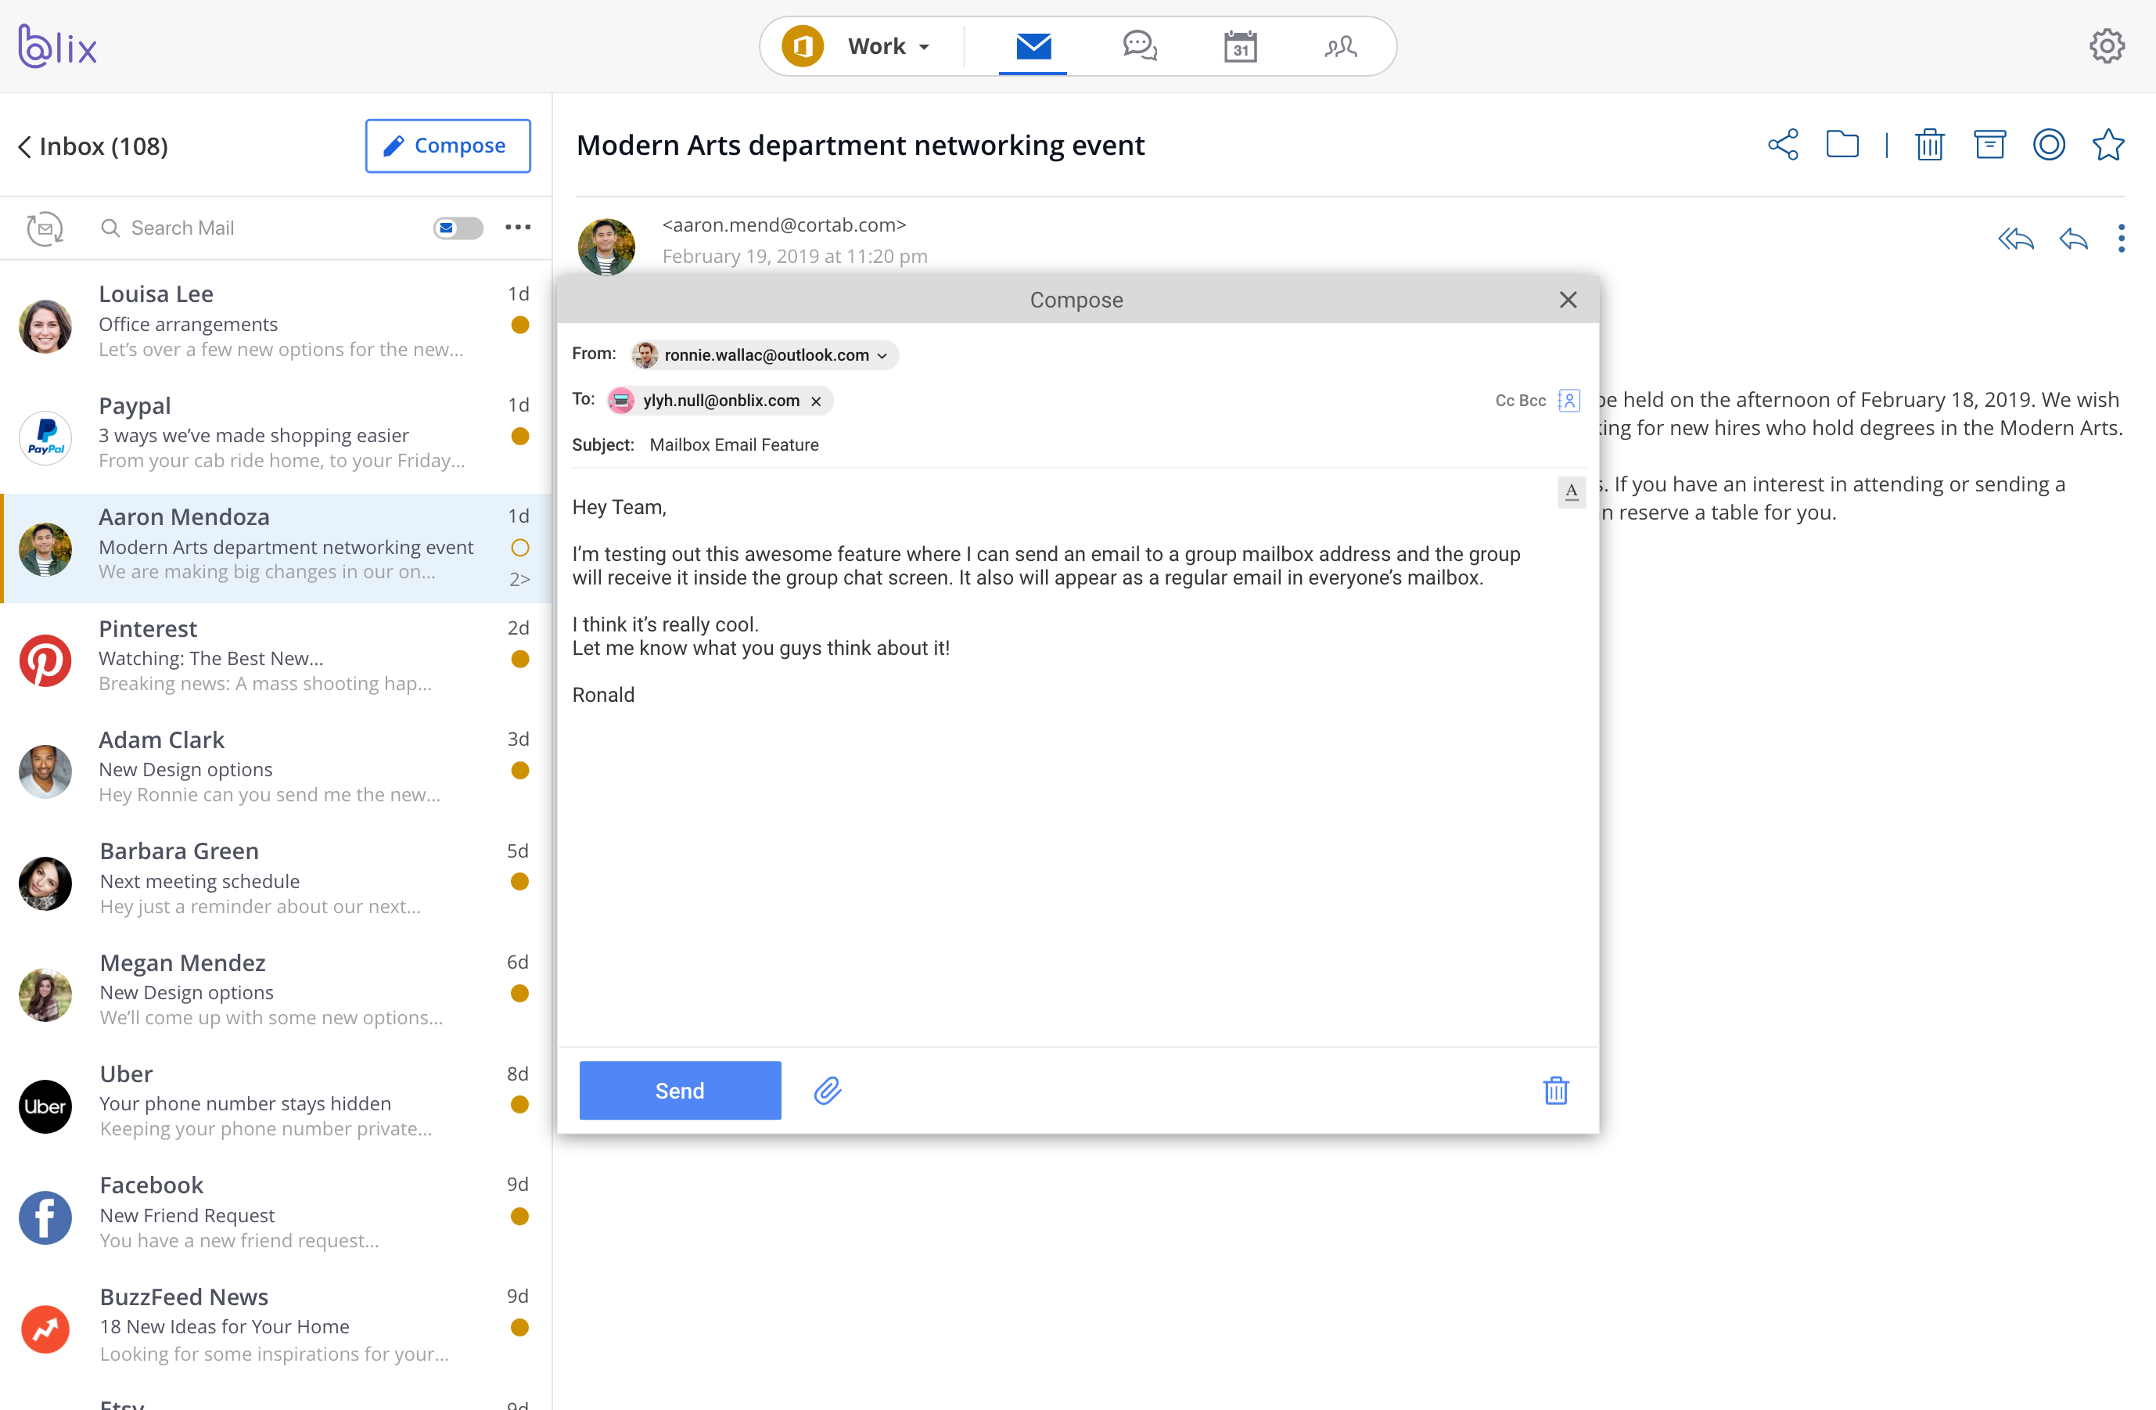Screen dimensions: 2156x1410
Task: Remove recipient ylyh.null@onblix.com
Action: click(x=816, y=401)
